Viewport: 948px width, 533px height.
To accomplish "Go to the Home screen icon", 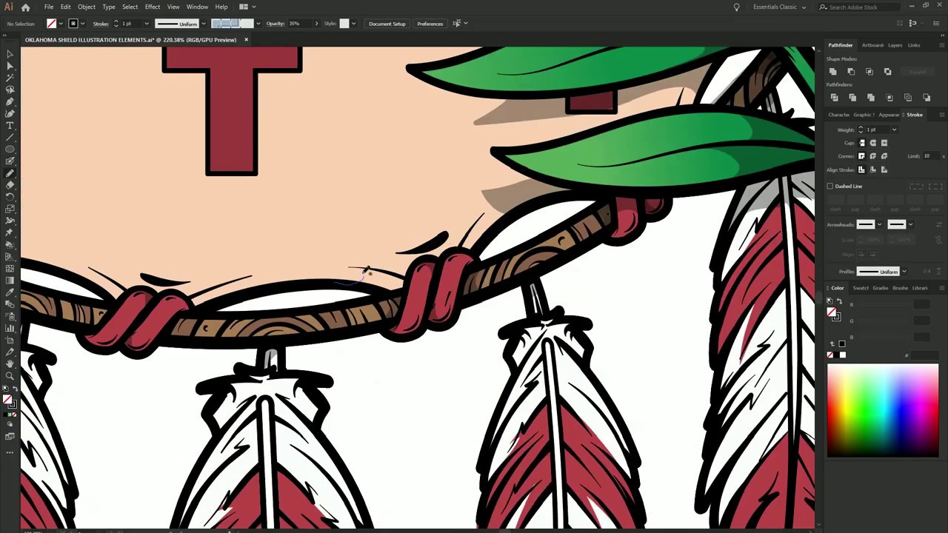I will [25, 7].
